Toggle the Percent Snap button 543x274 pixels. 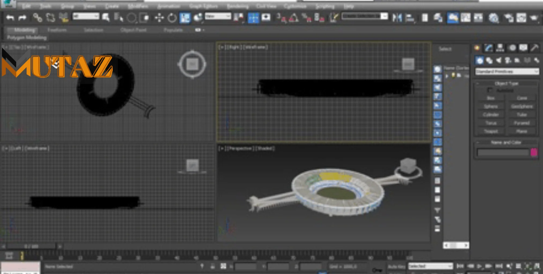tap(306, 18)
